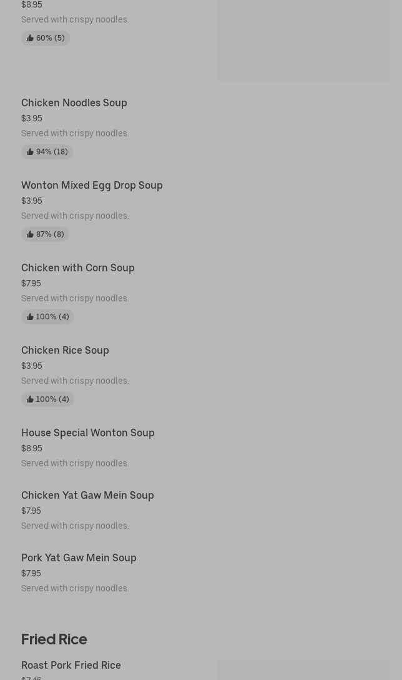The image size is (402, 680).
Task: Choose the Chicken Rice Soup item
Action: (x=65, y=350)
